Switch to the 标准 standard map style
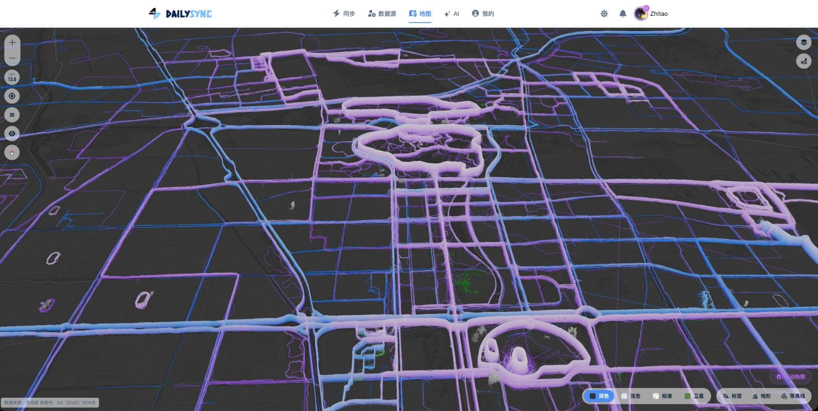This screenshot has width=818, height=411. click(x=663, y=396)
